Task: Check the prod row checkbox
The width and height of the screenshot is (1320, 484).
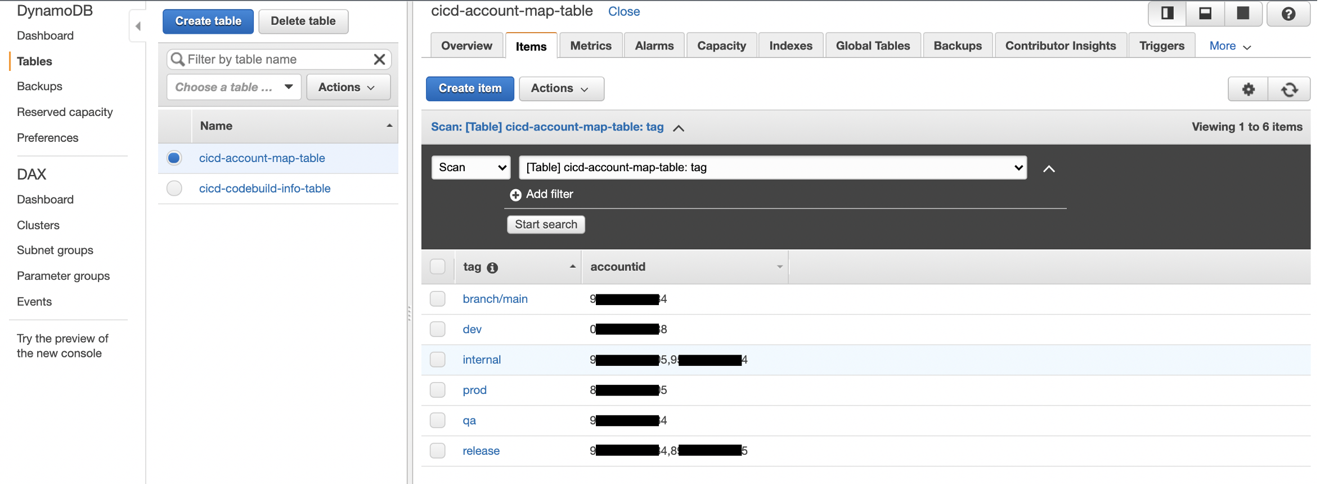Action: coord(438,390)
